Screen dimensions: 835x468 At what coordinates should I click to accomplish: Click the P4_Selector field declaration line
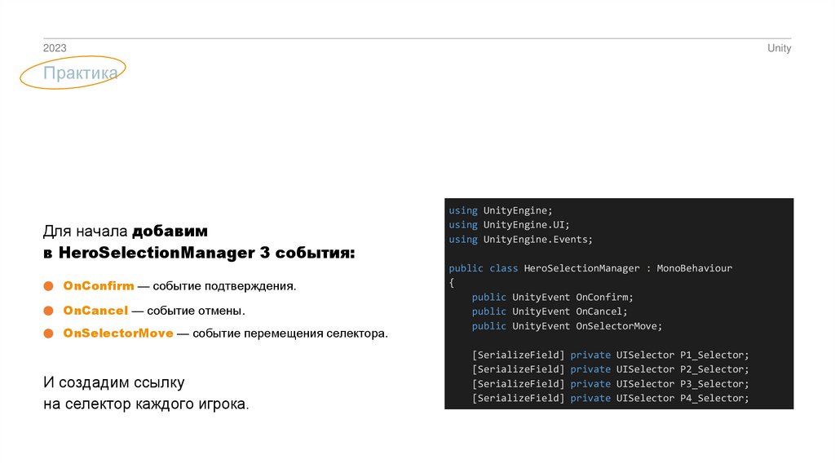click(x=610, y=398)
